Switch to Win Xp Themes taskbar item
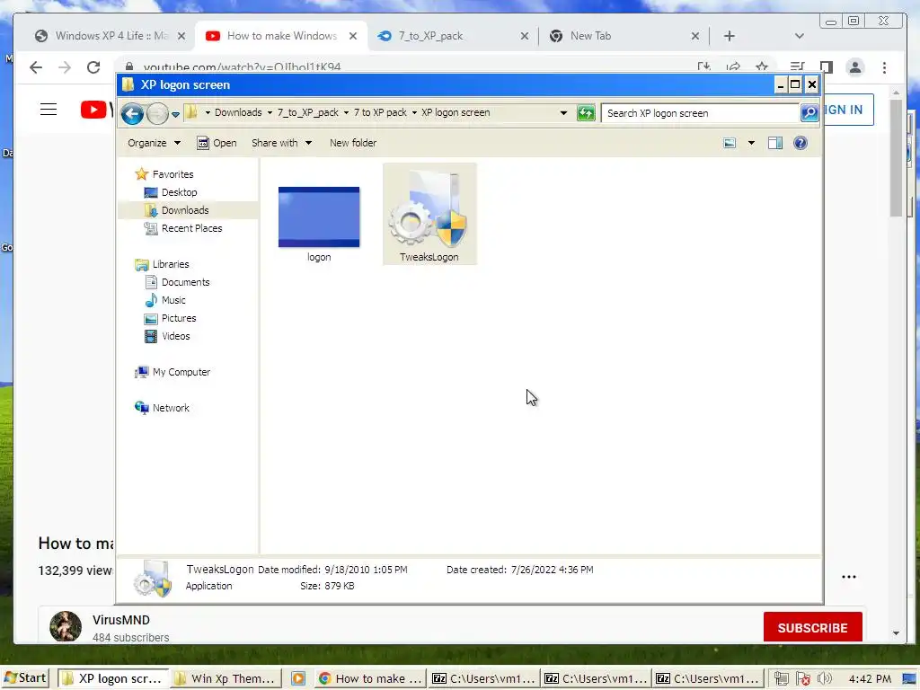 [226, 678]
